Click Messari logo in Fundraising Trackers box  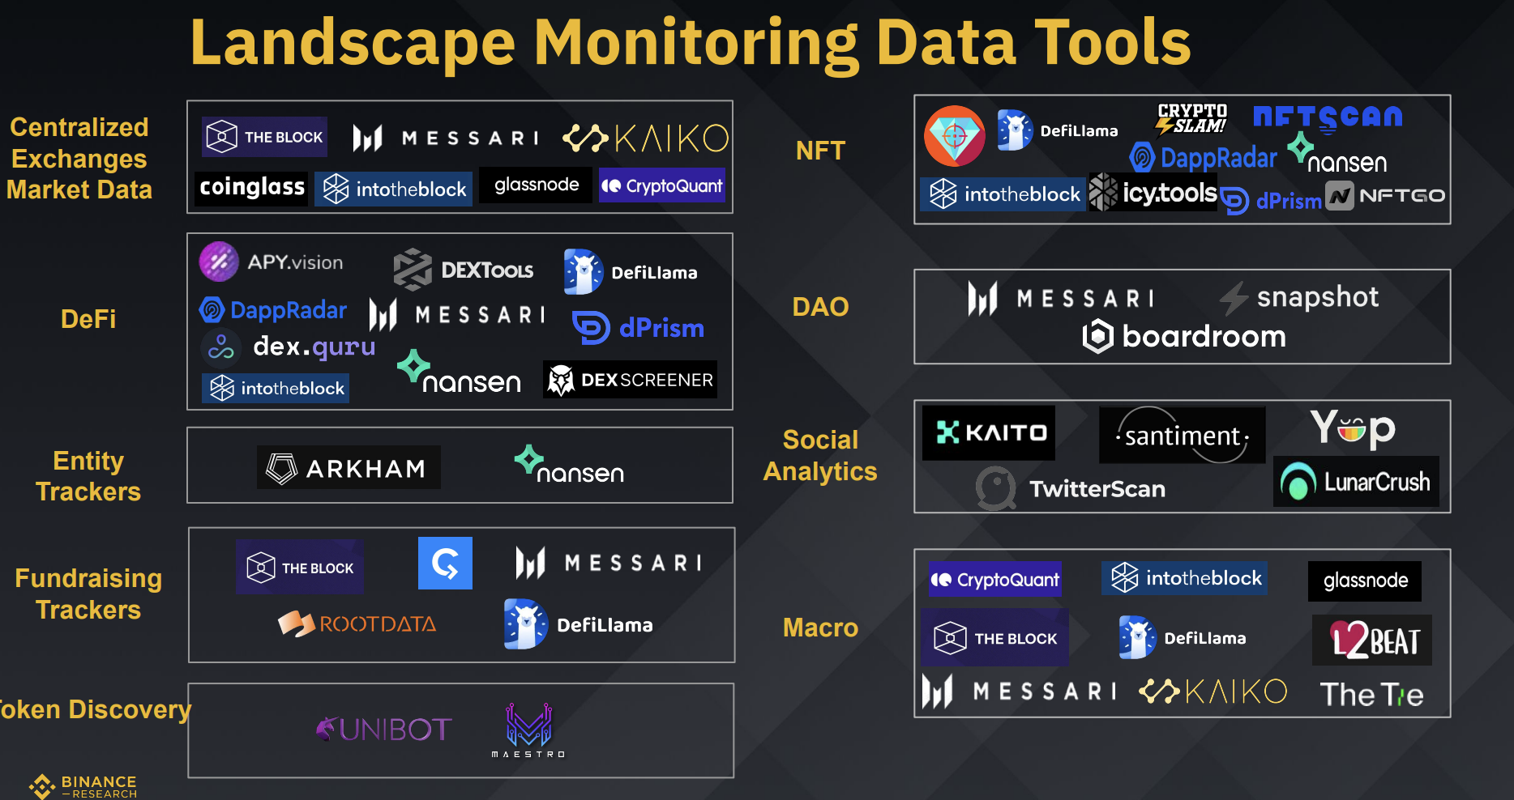[x=609, y=564]
